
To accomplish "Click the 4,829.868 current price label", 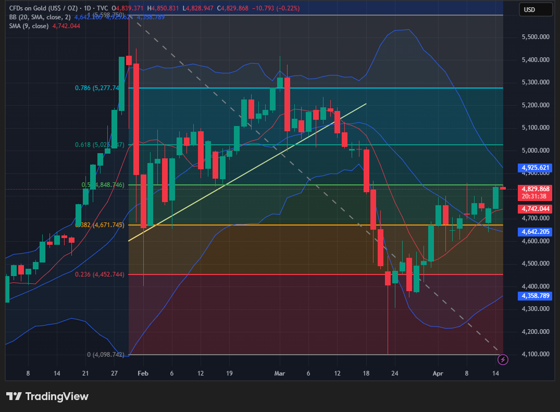I will (536, 189).
